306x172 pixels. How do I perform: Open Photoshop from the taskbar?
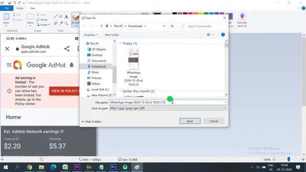point(113,167)
